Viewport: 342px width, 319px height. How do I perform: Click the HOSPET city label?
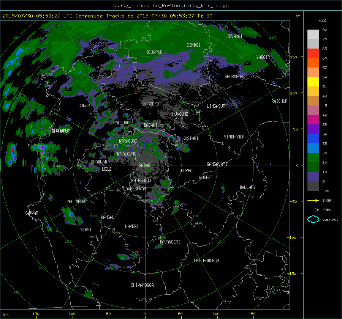click(x=206, y=178)
